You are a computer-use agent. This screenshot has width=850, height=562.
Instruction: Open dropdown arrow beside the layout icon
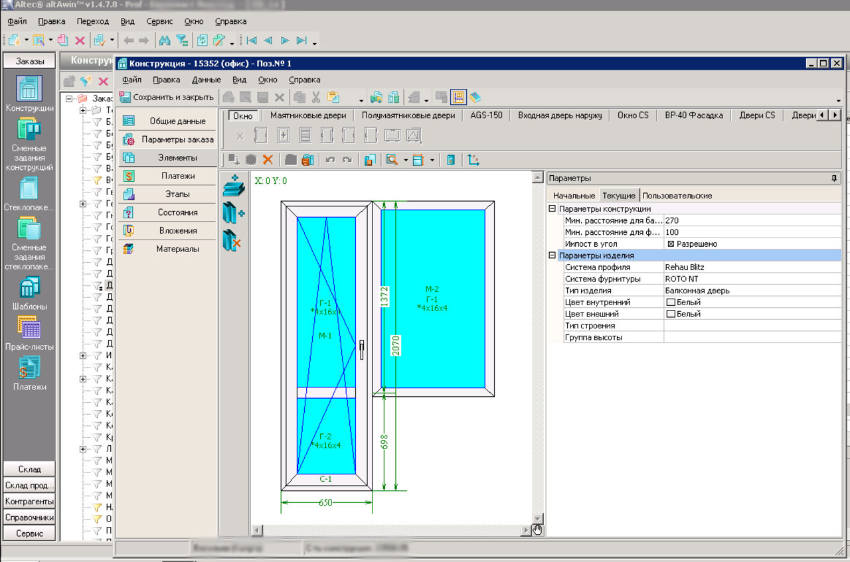(432, 160)
